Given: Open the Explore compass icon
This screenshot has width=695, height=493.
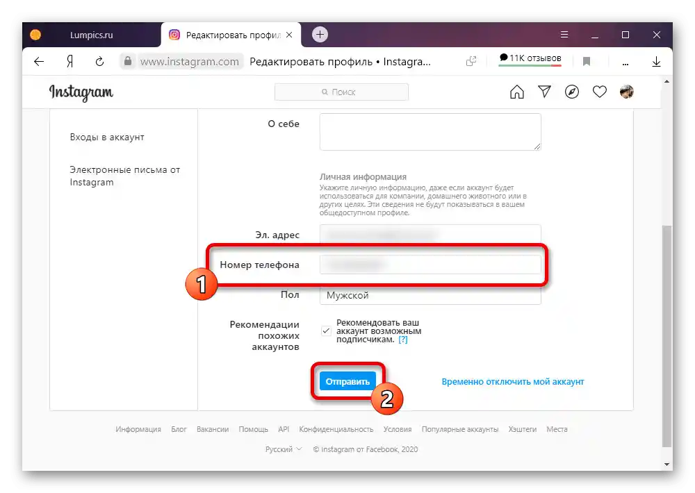Looking at the screenshot, I should [x=572, y=92].
